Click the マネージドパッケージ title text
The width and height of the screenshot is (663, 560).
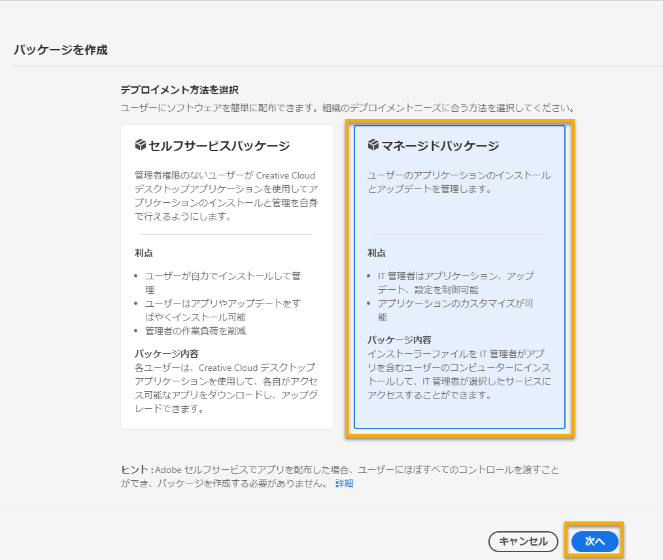pos(440,146)
